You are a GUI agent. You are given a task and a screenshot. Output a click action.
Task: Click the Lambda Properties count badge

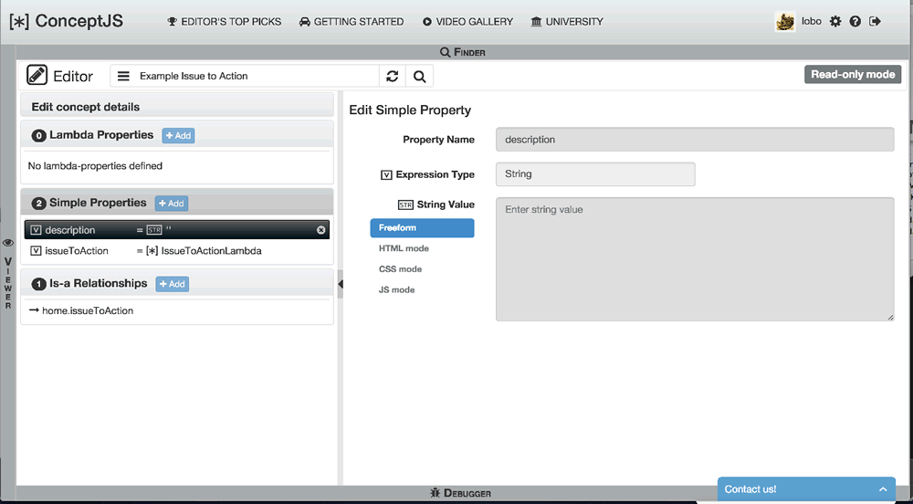[39, 136]
